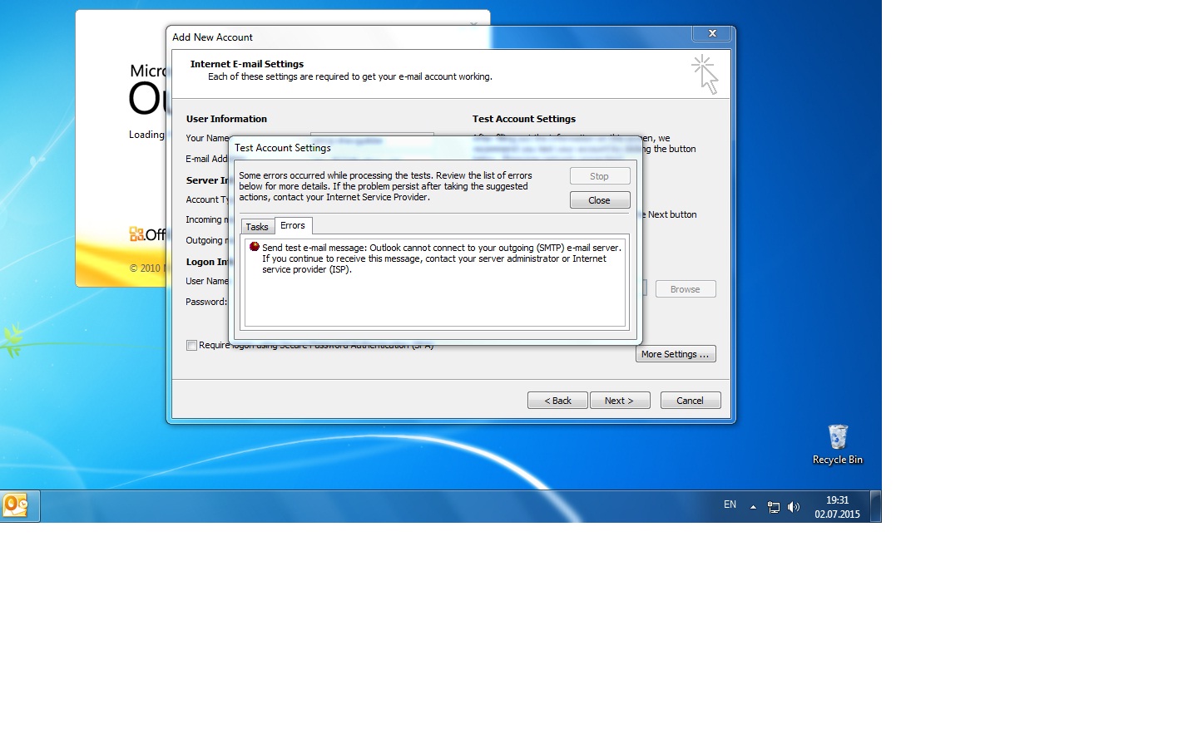Click the 'Some errors occurred' description text
This screenshot has width=1198, height=748.
[x=385, y=186]
